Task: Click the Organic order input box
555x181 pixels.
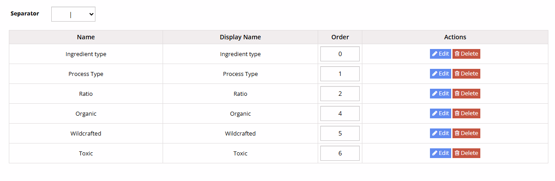Action: pyautogui.click(x=340, y=113)
